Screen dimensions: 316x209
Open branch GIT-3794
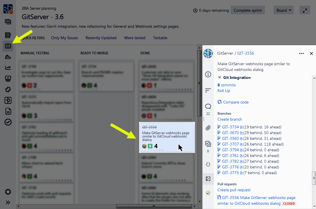click(230, 150)
